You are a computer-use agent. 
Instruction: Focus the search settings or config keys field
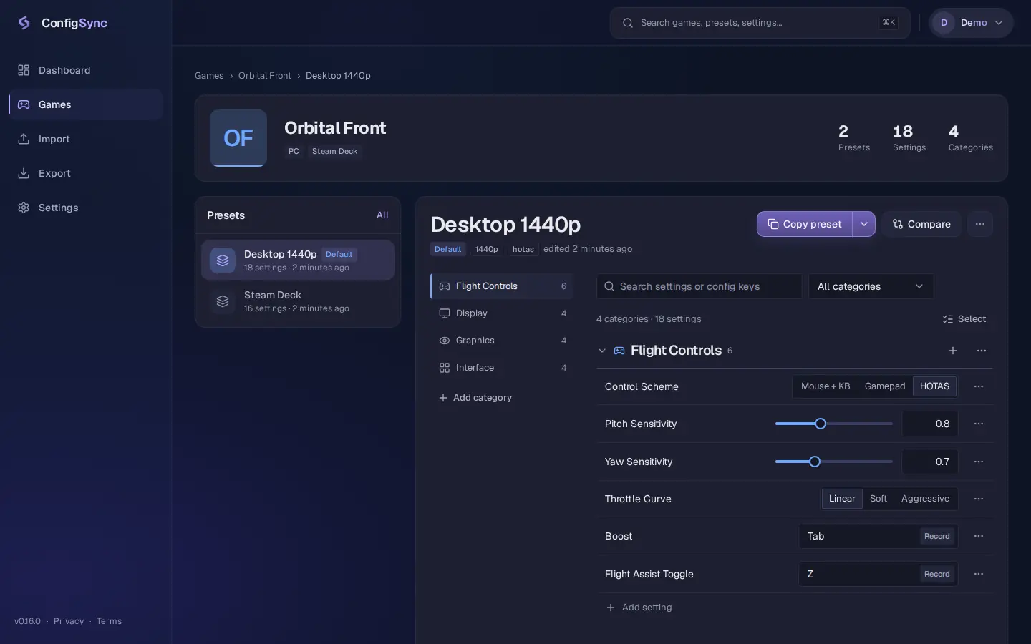(699, 286)
